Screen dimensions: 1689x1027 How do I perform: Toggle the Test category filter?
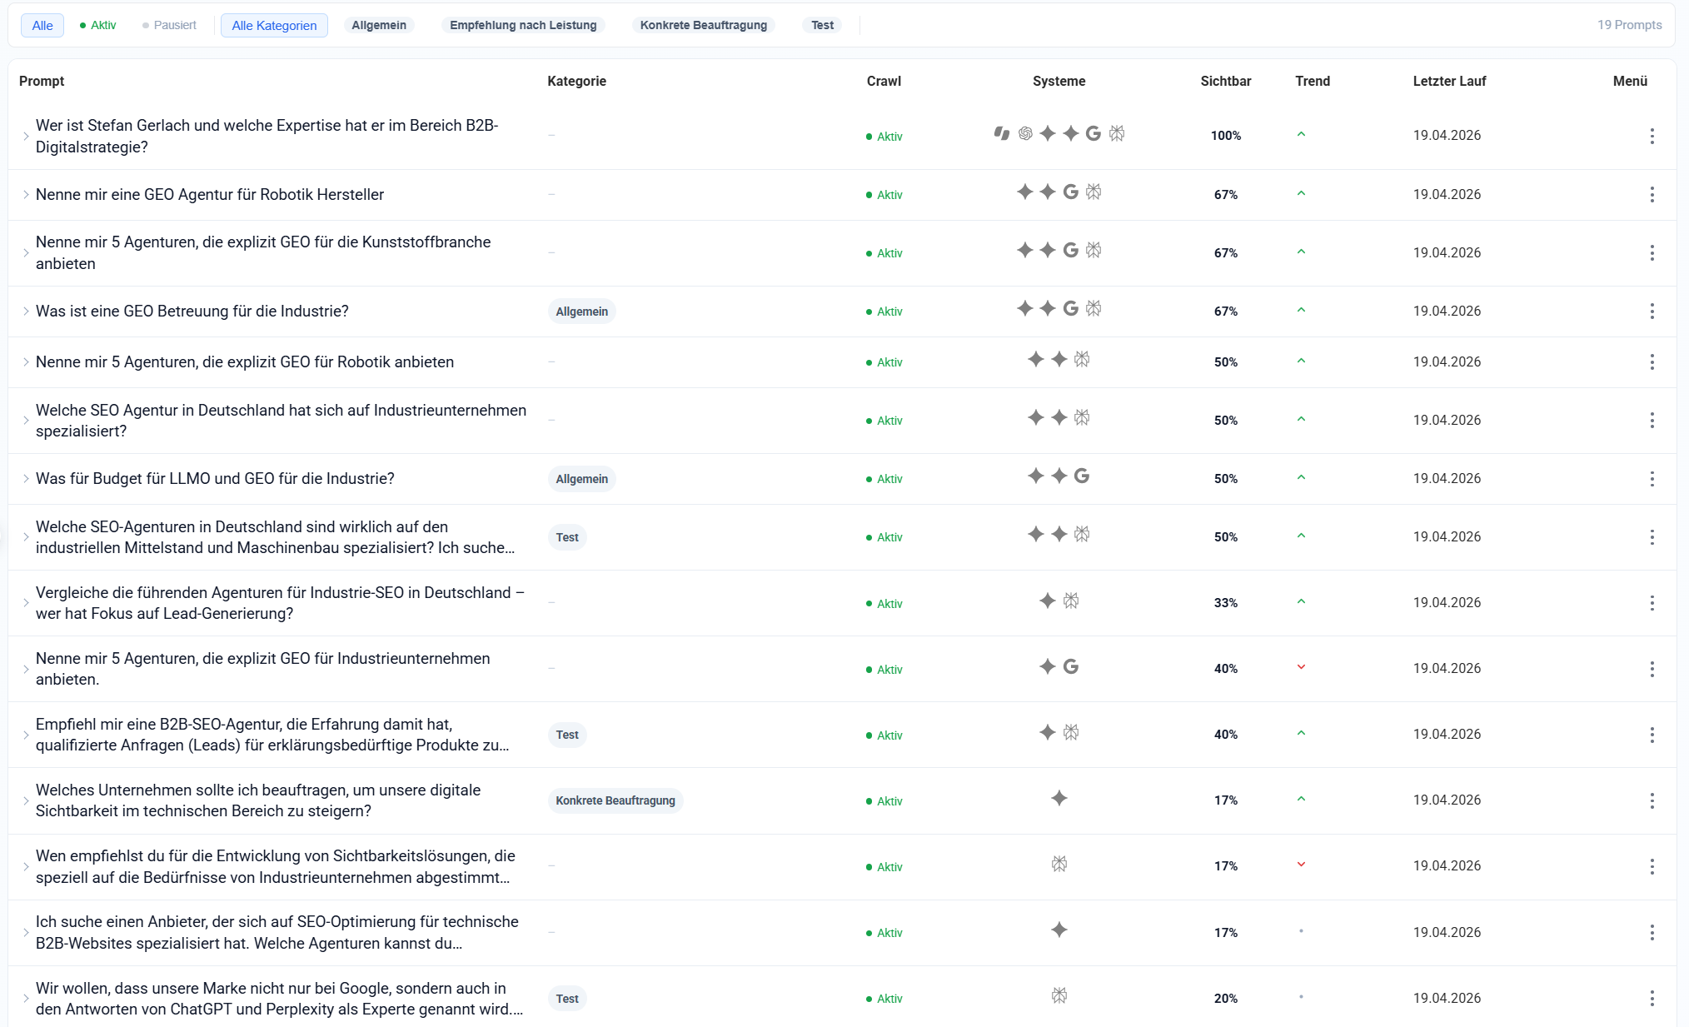(x=821, y=25)
